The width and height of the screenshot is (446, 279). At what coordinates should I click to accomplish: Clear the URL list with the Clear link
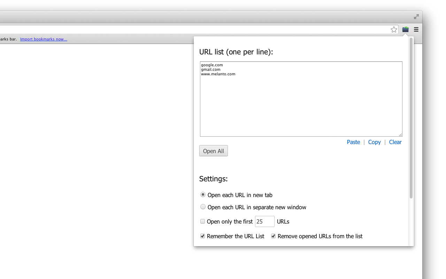[x=395, y=142]
